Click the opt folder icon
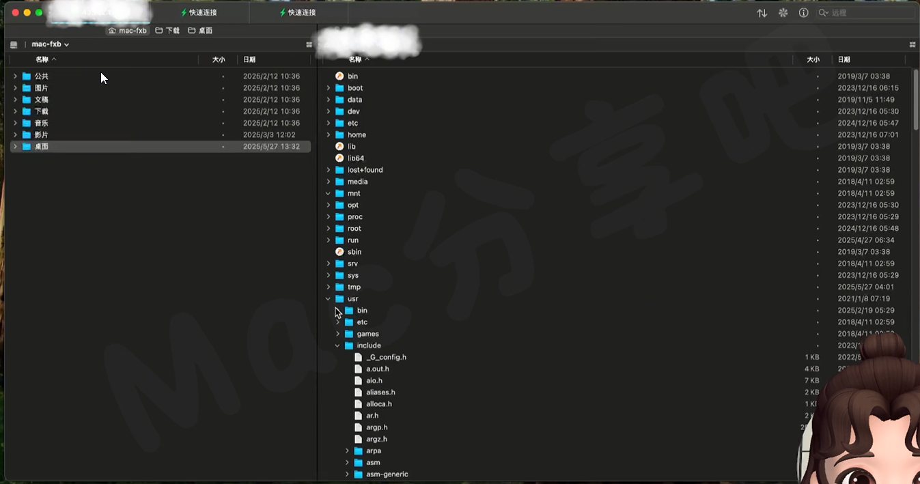The width and height of the screenshot is (920, 484). (339, 205)
